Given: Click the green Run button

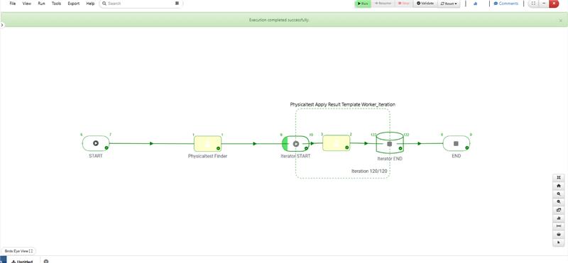Looking at the screenshot, I should pos(363,4).
